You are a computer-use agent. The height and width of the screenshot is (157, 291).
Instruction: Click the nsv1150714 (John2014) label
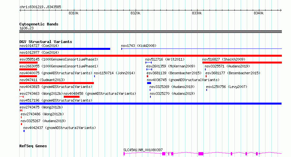point(114,73)
